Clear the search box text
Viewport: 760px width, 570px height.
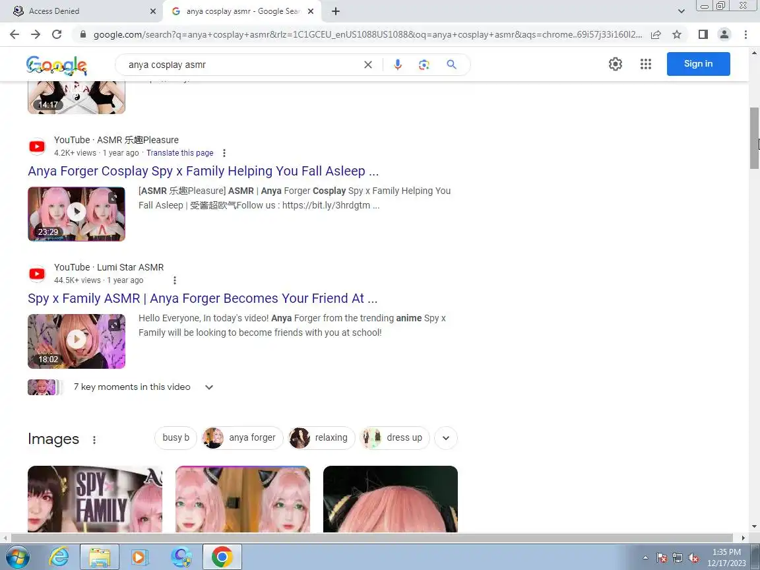pos(368,65)
